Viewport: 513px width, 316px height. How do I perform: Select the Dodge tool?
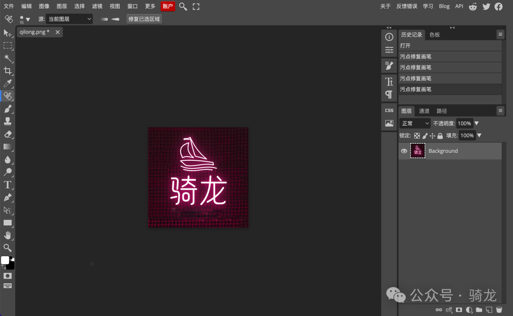(8, 172)
